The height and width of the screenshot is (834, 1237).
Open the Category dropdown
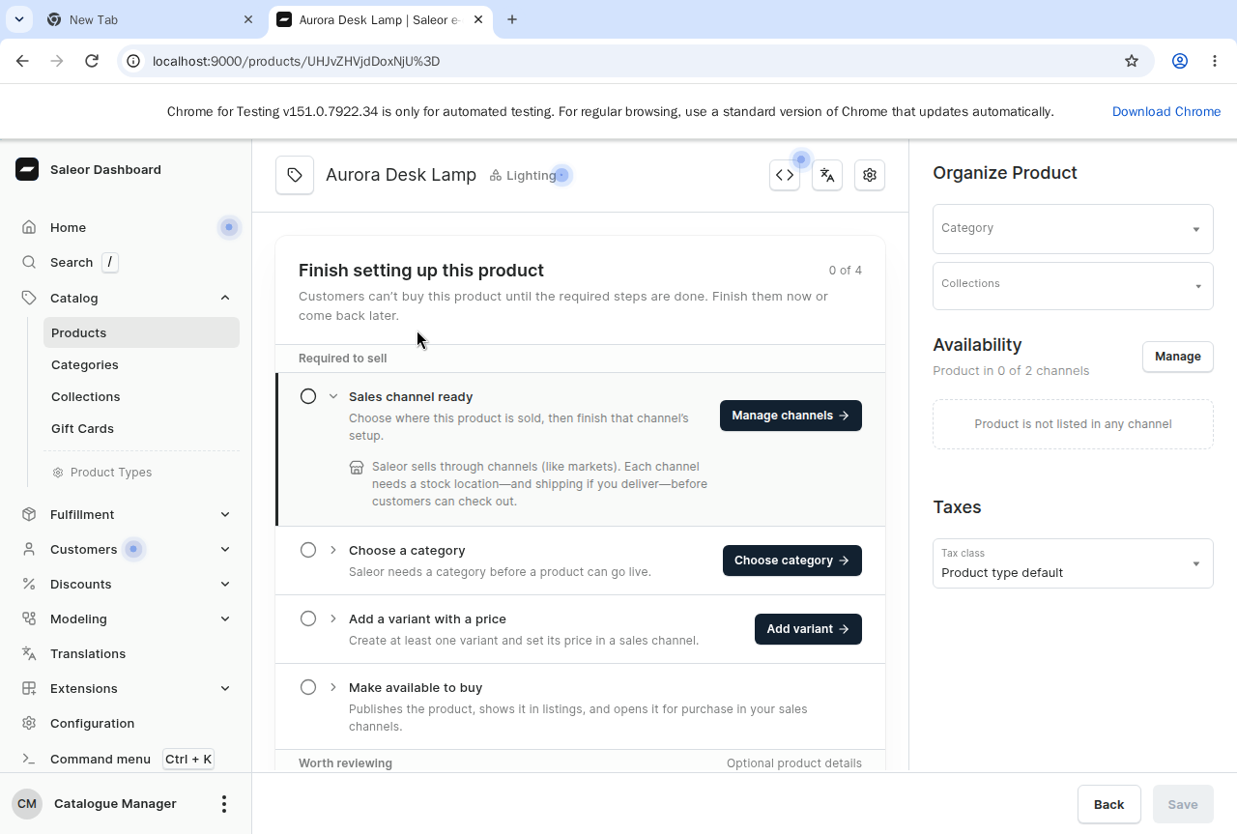(1073, 229)
